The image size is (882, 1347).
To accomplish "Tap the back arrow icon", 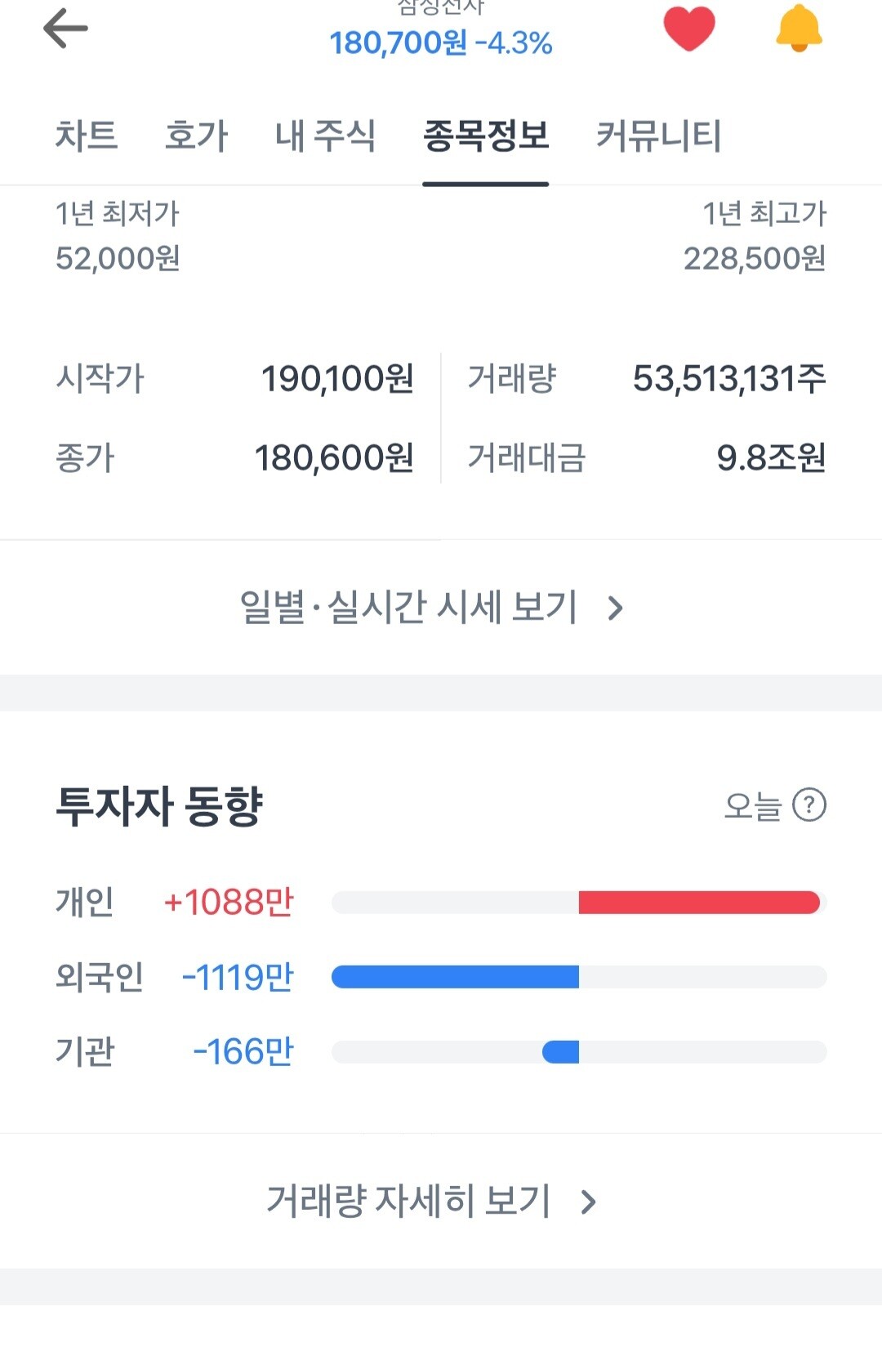I will click(x=65, y=29).
